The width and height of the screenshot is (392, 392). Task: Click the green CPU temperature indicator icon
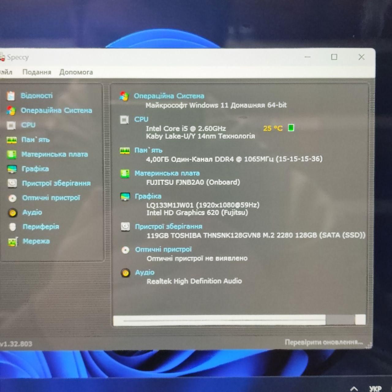(x=291, y=128)
